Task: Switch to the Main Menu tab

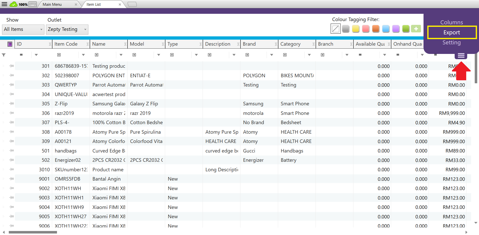Action: [52, 5]
